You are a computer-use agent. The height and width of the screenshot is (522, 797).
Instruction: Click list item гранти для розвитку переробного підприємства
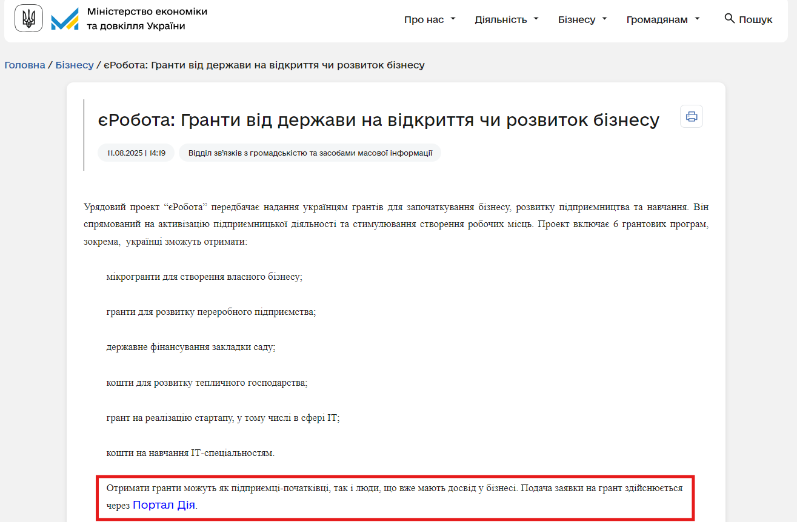pyautogui.click(x=211, y=312)
